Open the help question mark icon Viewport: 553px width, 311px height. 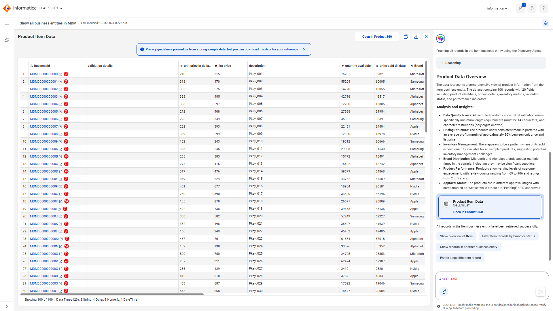point(543,8)
